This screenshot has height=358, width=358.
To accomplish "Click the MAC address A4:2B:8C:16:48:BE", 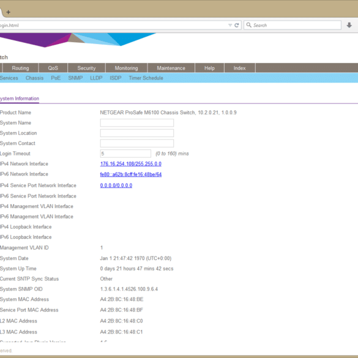I will point(122,299).
